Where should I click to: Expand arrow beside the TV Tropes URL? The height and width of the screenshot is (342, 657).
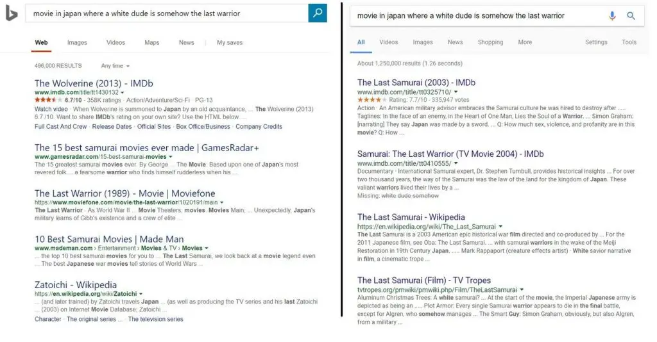[x=523, y=289]
